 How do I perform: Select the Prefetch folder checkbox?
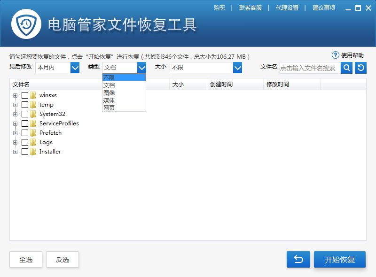point(25,133)
